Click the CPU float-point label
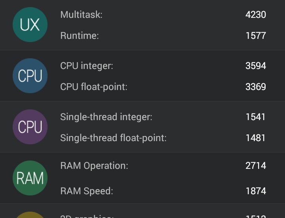285x218 pixels. pyautogui.click(x=93, y=87)
